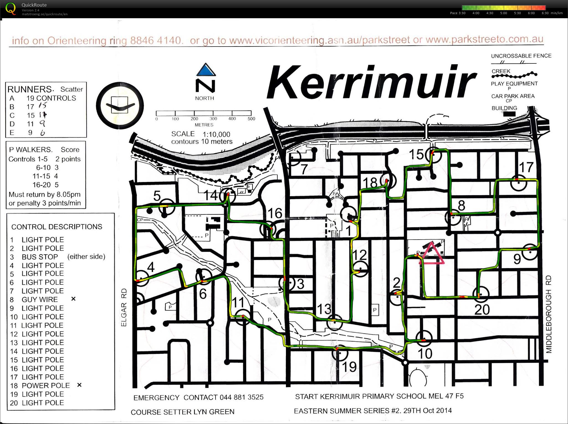
Task: Click the 500 metre scale bar
Action: [x=204, y=113]
